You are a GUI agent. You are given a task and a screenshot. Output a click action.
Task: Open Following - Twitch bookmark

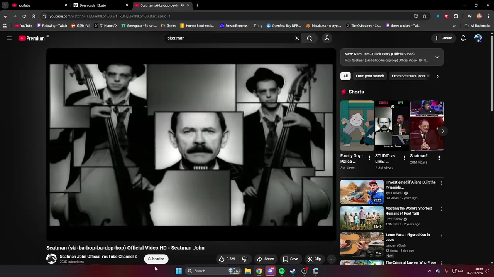click(x=52, y=26)
